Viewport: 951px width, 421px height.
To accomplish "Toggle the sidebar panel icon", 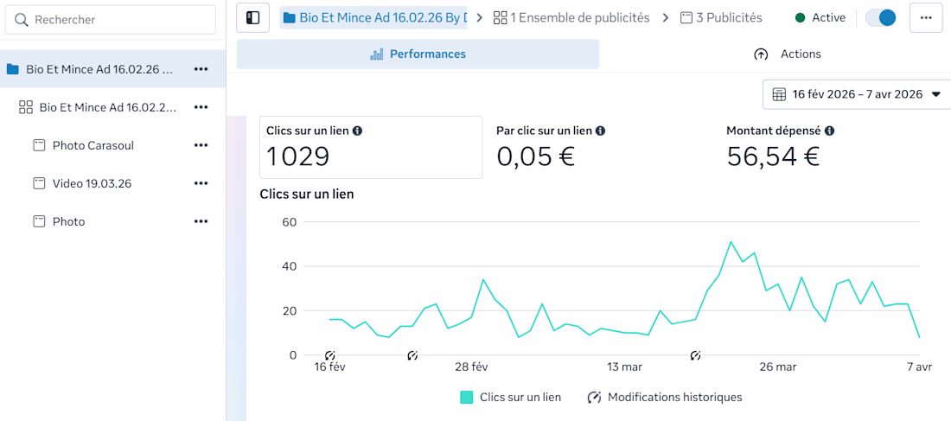I will tap(253, 17).
